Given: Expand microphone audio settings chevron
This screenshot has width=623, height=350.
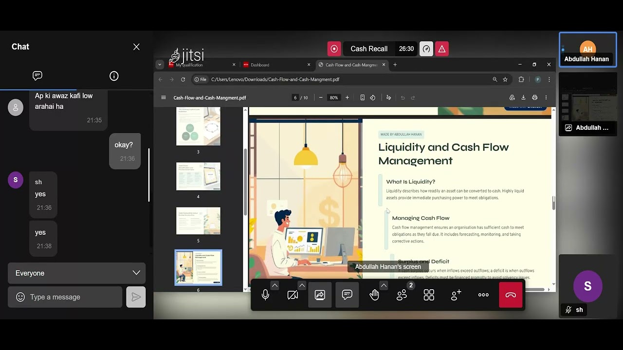Looking at the screenshot, I should (275, 285).
